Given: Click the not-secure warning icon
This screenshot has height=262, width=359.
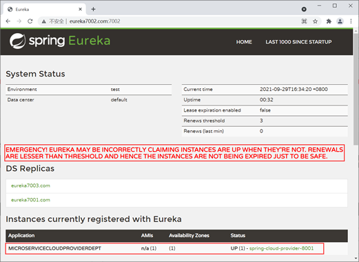Looking at the screenshot, I should coord(44,21).
